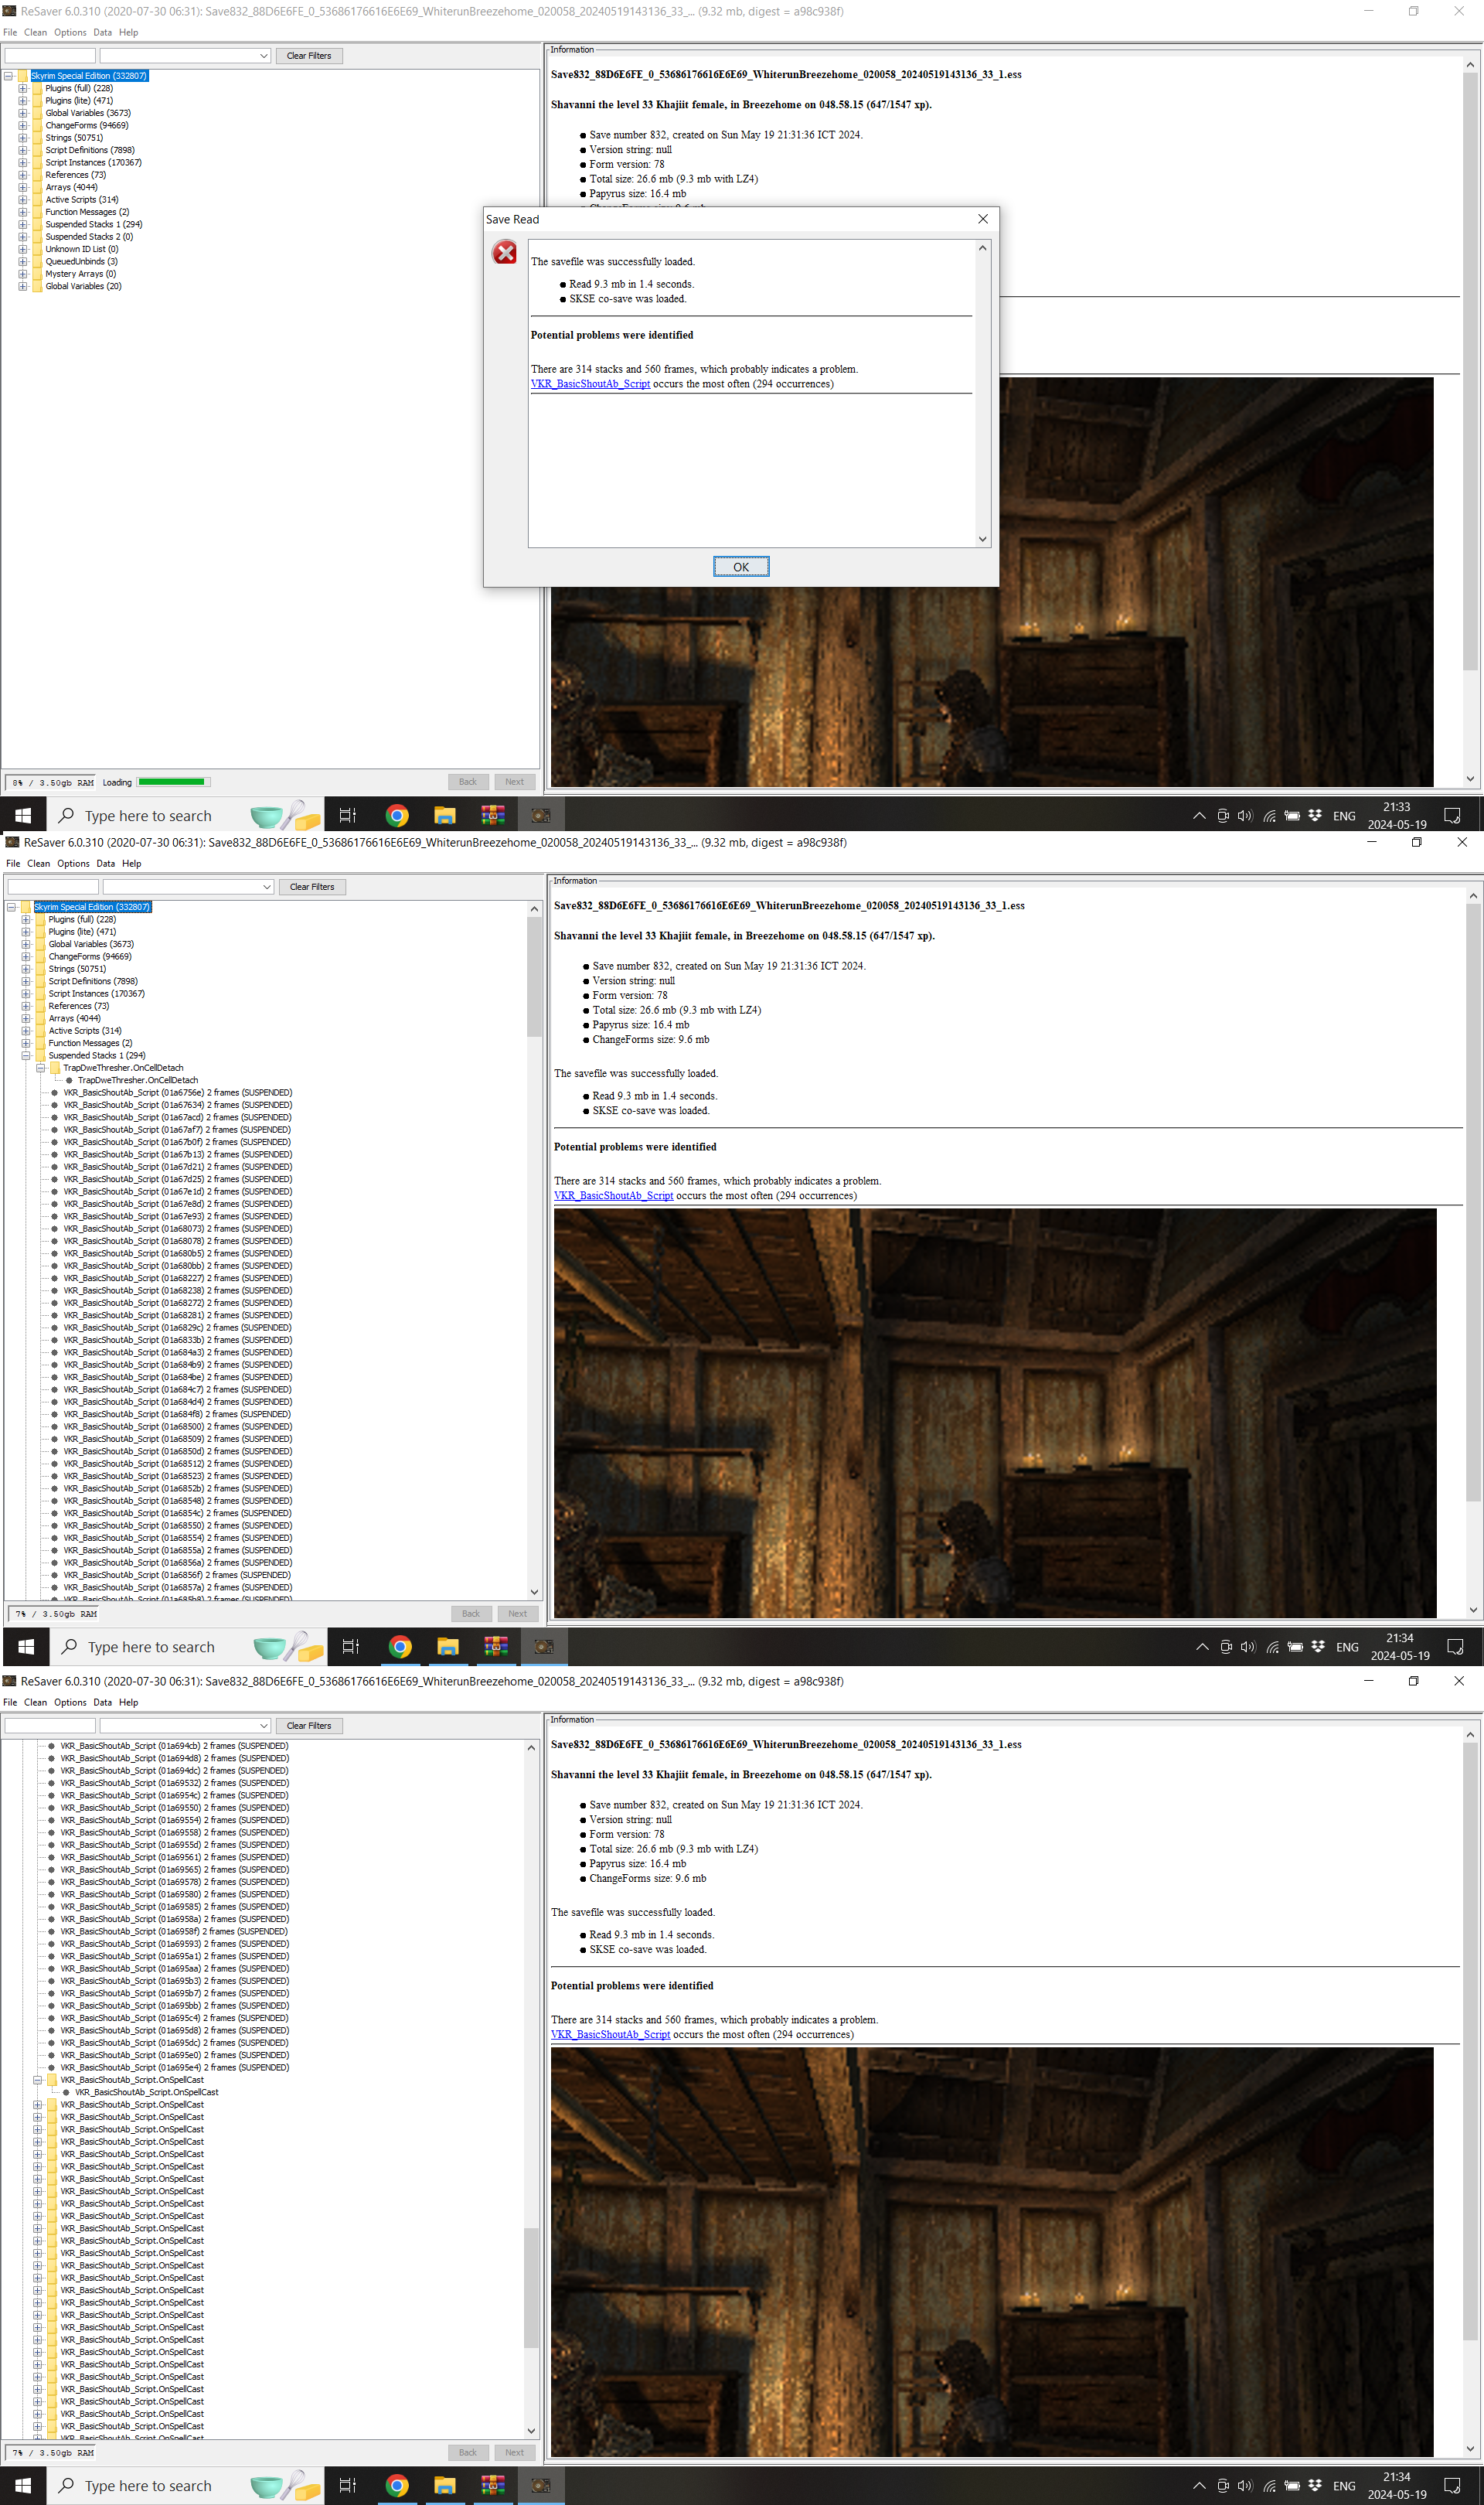Click the bullet icon of script 01a69532
The image size is (1484, 2505).
click(52, 1783)
